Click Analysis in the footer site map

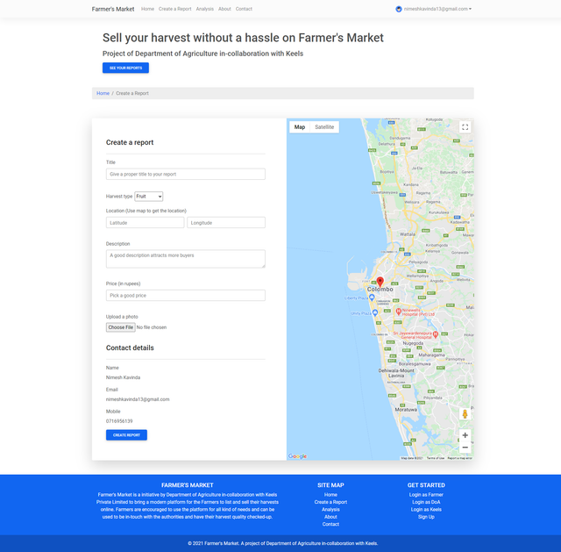330,509
